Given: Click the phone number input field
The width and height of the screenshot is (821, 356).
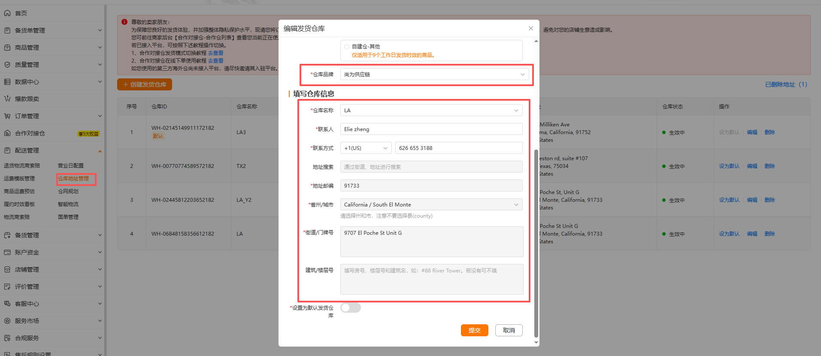Looking at the screenshot, I should click(459, 148).
